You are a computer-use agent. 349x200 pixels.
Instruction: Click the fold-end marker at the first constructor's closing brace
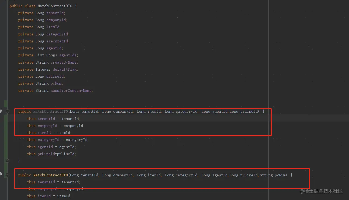(8, 161)
